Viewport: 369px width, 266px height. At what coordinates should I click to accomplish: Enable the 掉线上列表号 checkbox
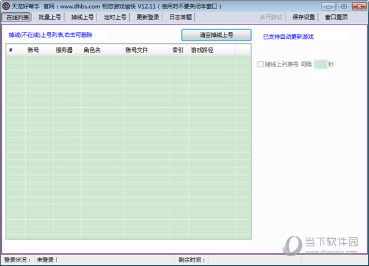pyautogui.click(x=260, y=64)
